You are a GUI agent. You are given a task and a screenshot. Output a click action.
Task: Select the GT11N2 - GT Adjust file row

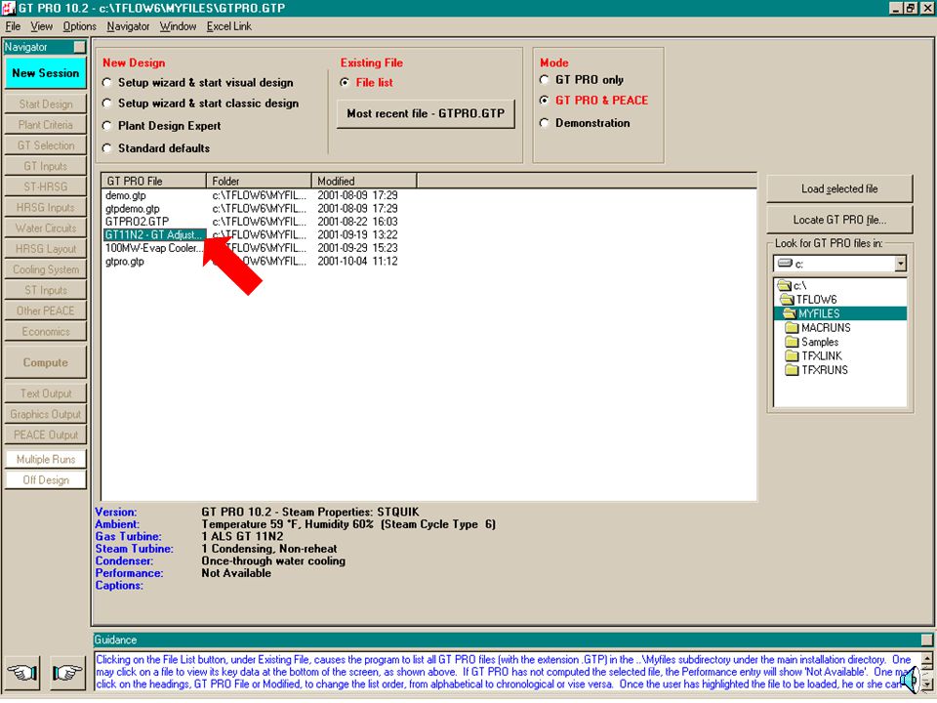click(x=154, y=235)
